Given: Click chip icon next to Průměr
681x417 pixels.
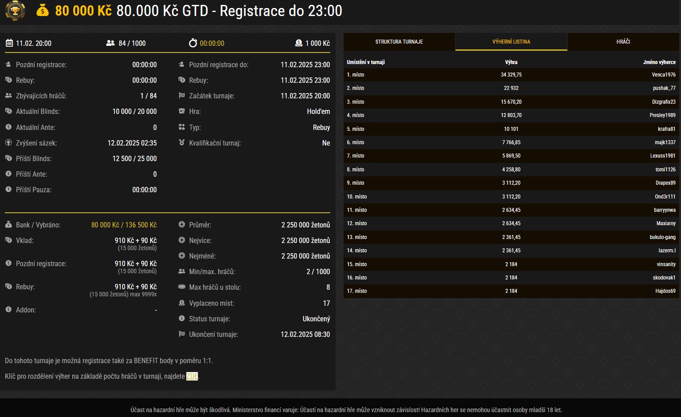Looking at the screenshot, I should coord(181,225).
